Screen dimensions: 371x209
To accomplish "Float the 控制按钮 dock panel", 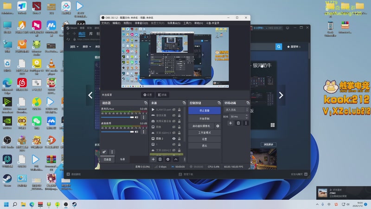I will [x=219, y=103].
